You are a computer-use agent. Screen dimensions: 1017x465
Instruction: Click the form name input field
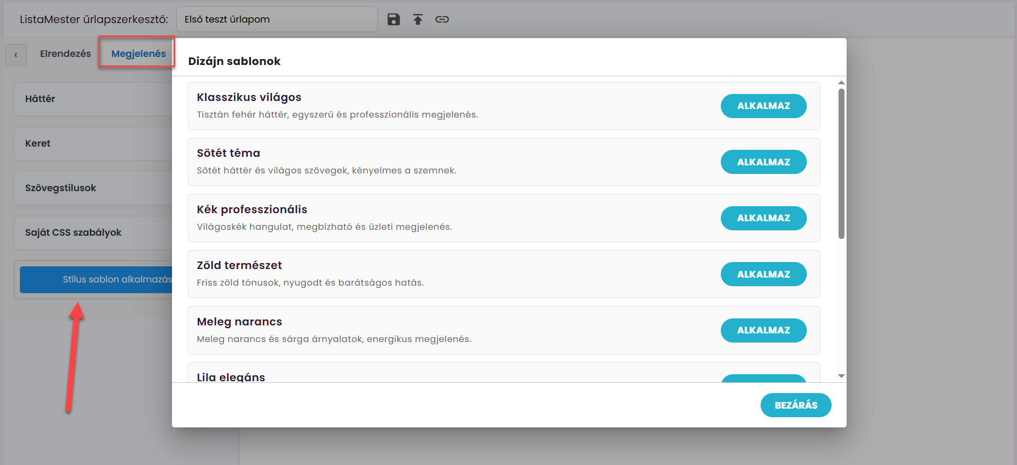click(x=277, y=19)
